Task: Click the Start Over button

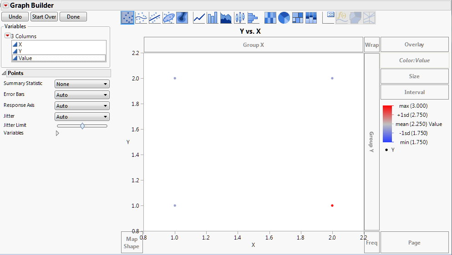Action: (x=44, y=17)
